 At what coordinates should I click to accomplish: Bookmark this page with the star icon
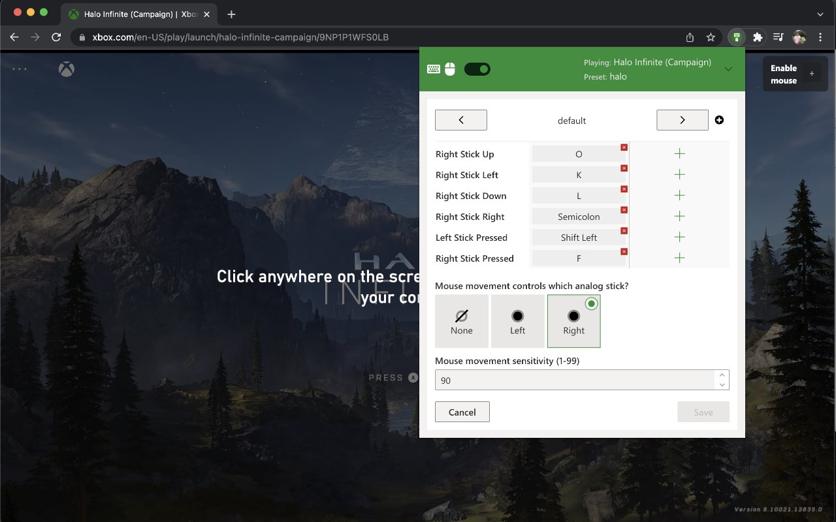711,37
